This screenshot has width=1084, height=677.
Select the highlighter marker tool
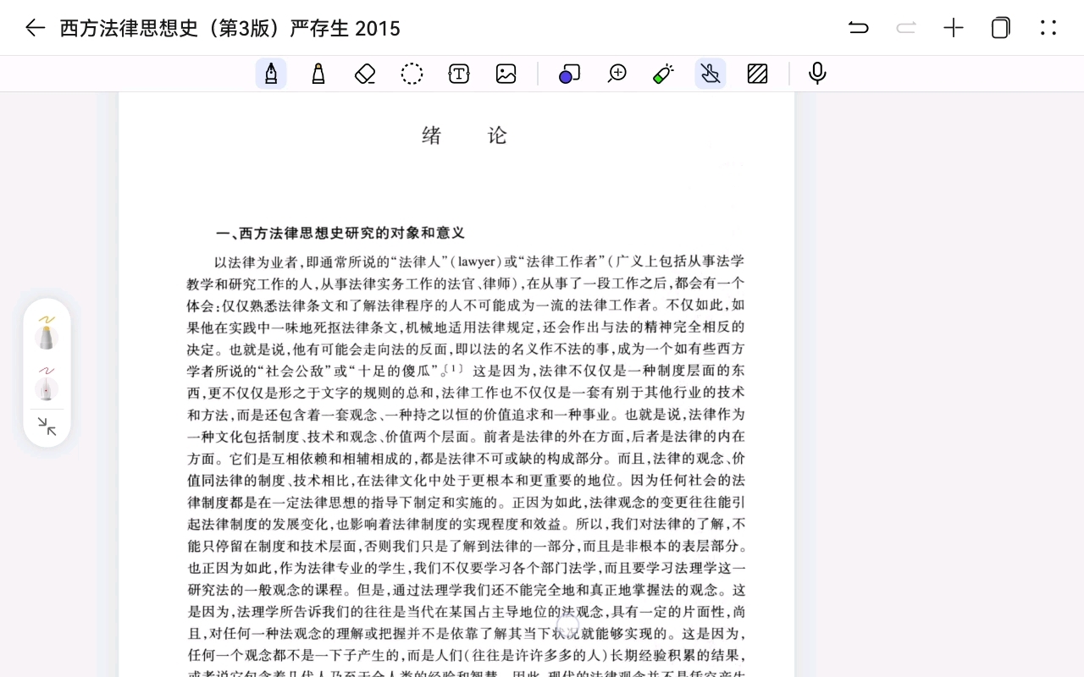tap(318, 74)
